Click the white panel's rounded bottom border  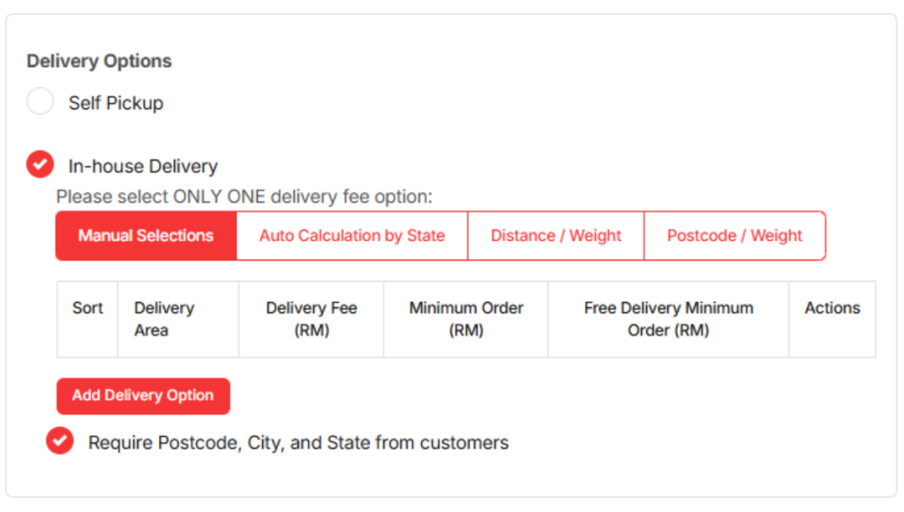click(x=452, y=497)
